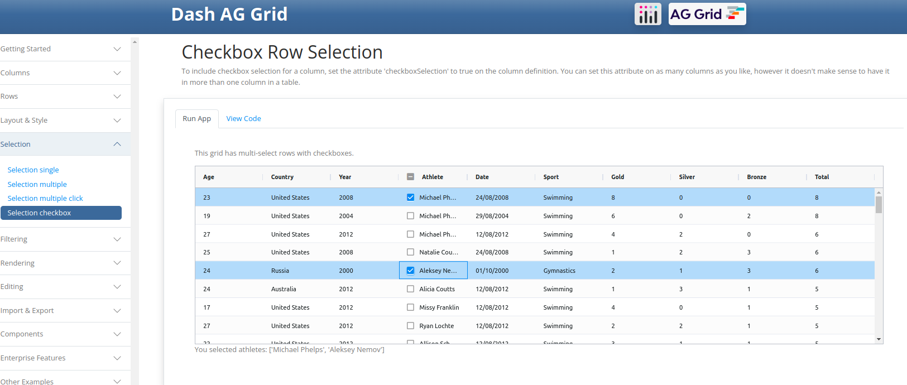Viewport: 907px width, 385px height.
Task: Tick the Alicia Coutts row checkbox
Action: click(x=410, y=289)
